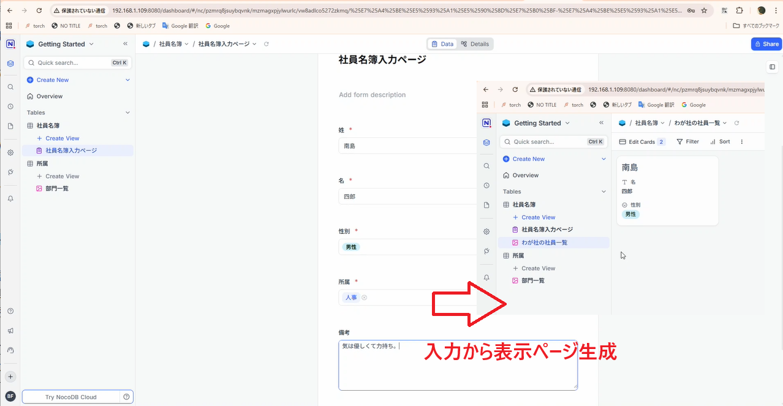
Task: Remove the 人事 tag from 所属 field
Action: point(364,298)
